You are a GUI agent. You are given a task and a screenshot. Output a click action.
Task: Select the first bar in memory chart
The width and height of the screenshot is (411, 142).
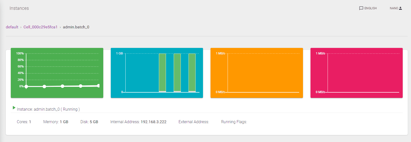(162, 73)
